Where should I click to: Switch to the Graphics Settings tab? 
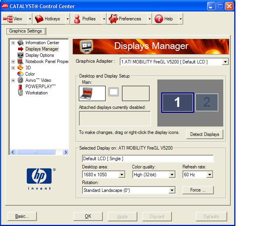click(x=26, y=31)
